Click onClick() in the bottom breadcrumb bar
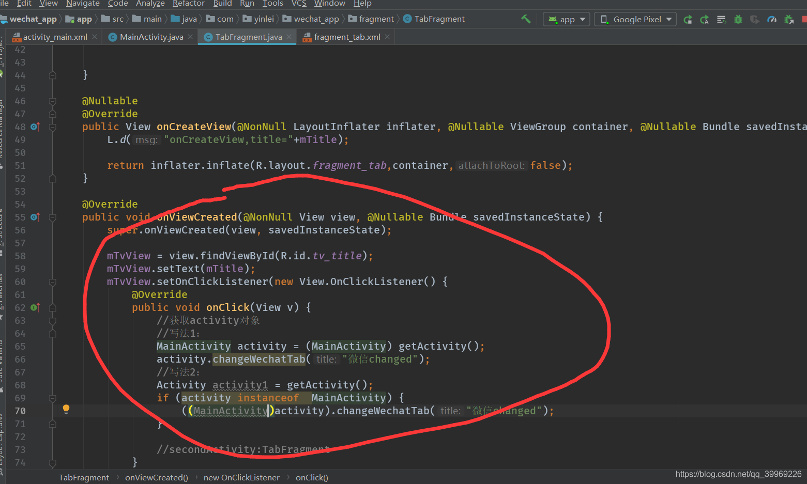 click(x=311, y=477)
